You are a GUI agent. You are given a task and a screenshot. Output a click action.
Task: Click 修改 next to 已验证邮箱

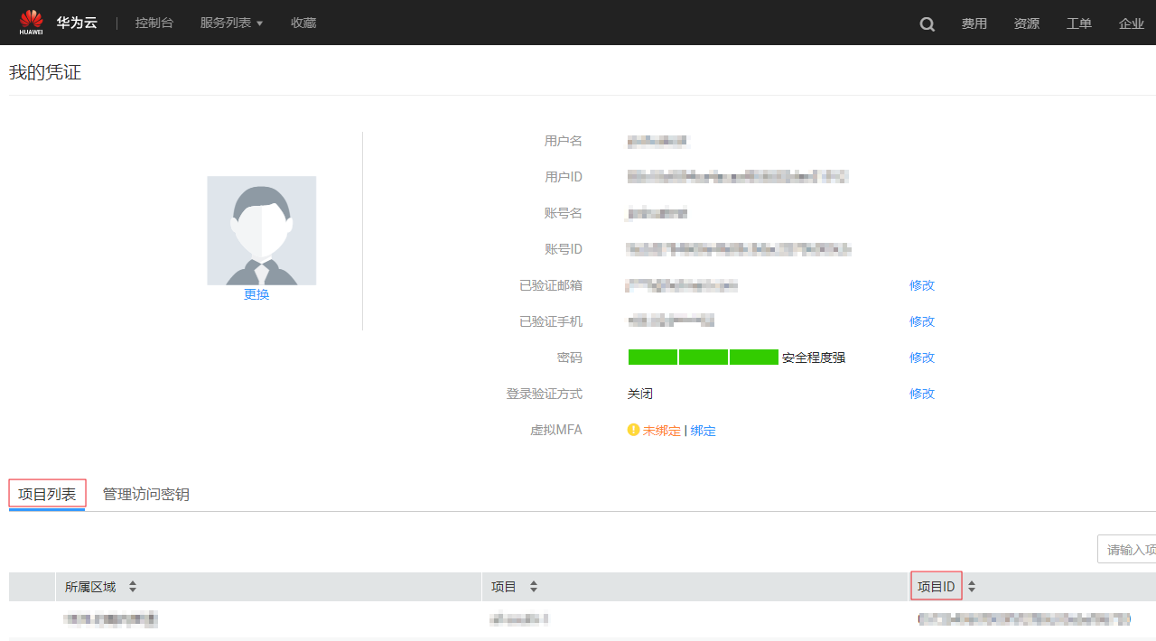pyautogui.click(x=922, y=285)
